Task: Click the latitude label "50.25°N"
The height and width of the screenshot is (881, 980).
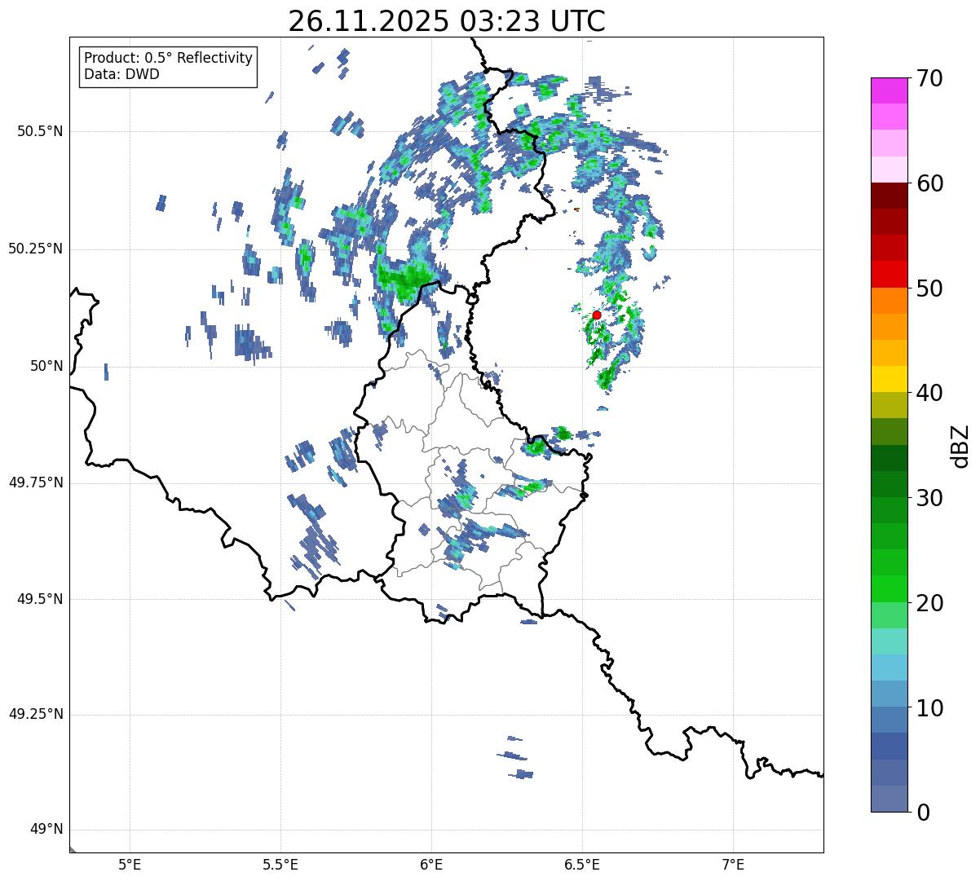Action: 35,249
